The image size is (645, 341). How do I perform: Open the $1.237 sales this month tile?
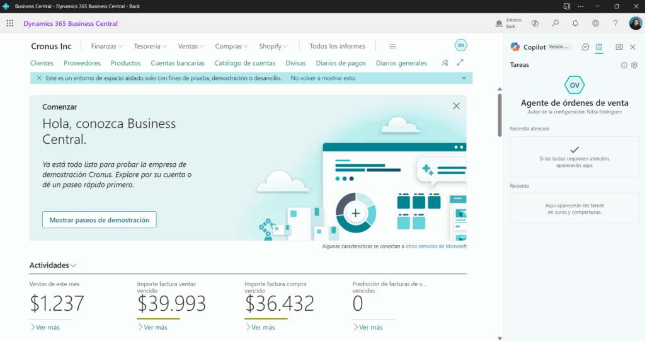(57, 304)
